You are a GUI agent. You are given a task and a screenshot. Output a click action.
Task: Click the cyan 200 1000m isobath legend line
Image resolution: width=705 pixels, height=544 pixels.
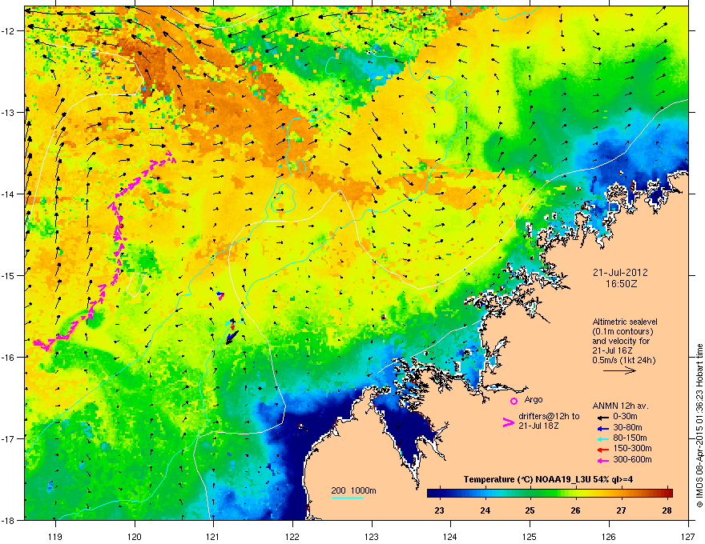tap(348, 498)
